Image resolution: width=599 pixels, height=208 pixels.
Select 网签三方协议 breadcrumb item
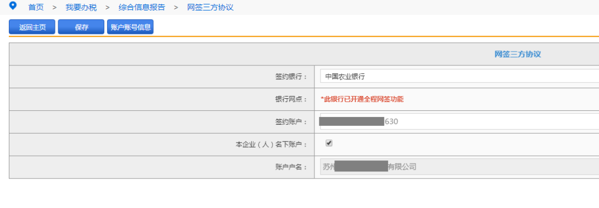tap(210, 7)
